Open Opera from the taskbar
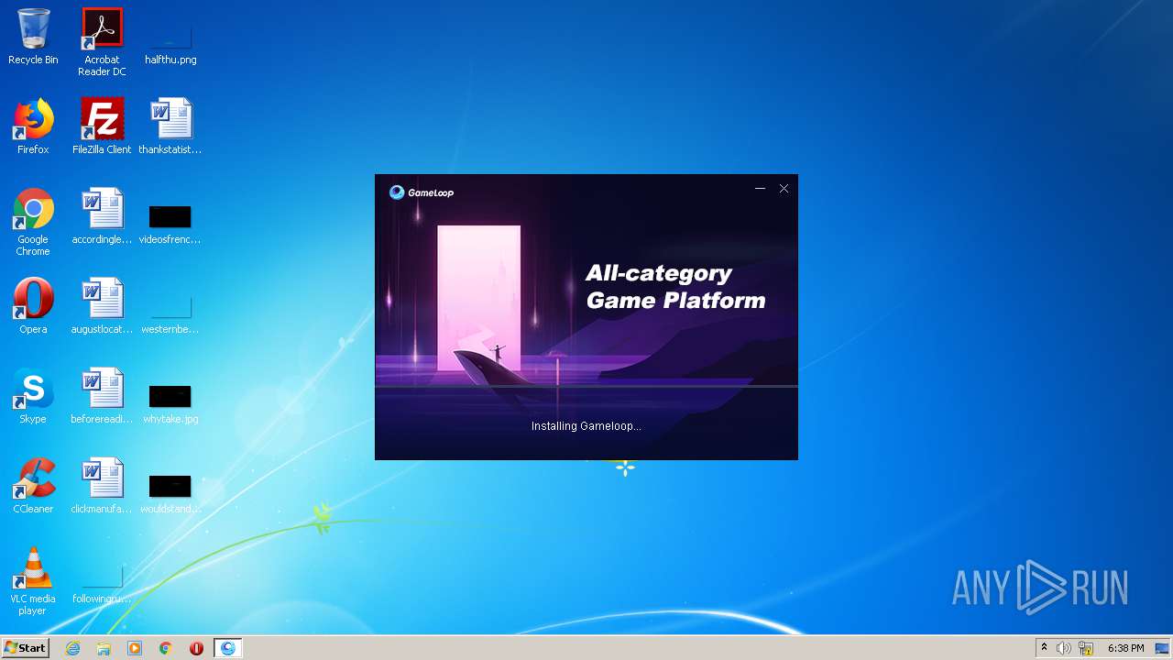Screen dimensions: 1173x660 (x=196, y=648)
